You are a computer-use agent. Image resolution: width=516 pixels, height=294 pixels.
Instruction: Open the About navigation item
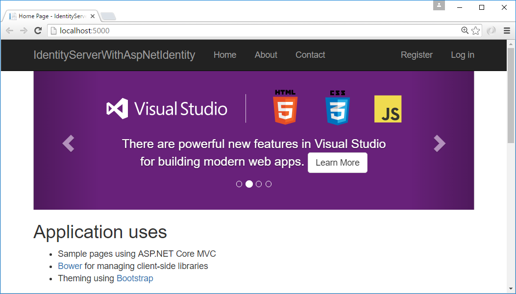[x=266, y=55]
